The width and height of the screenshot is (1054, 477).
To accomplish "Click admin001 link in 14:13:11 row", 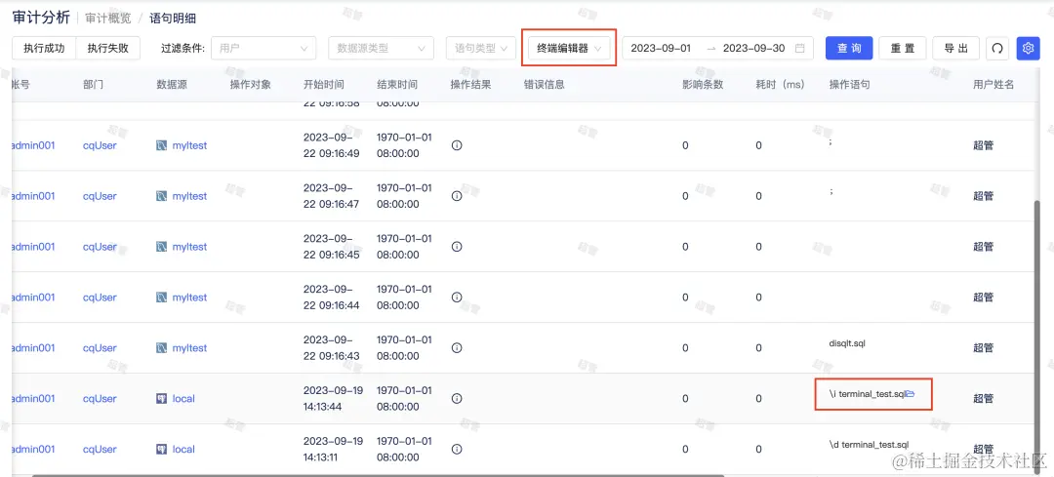I will [33, 449].
